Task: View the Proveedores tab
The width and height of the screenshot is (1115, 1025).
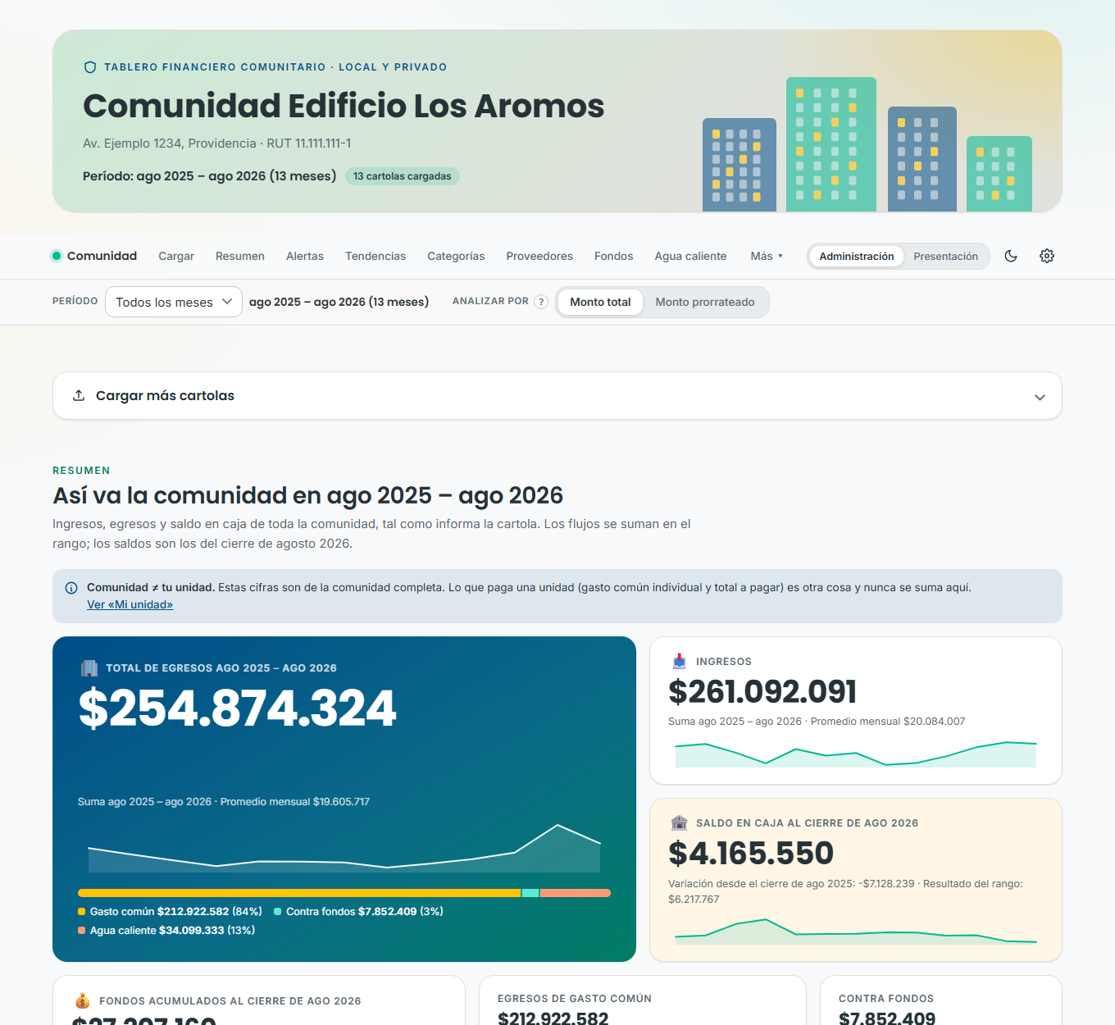Action: [539, 256]
